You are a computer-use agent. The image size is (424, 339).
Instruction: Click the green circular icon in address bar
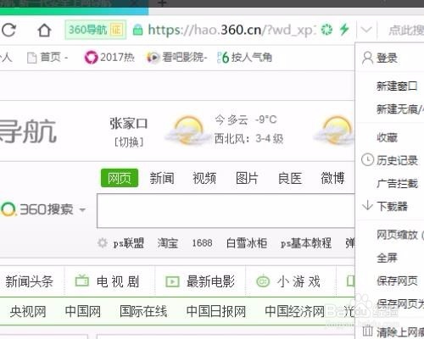click(326, 30)
